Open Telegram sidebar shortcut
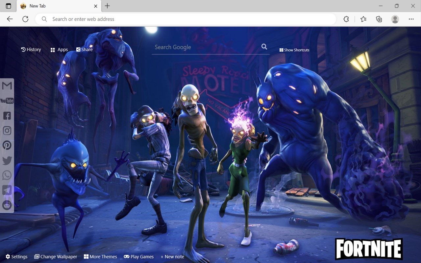Screen dimensions: 421x263 (7, 190)
